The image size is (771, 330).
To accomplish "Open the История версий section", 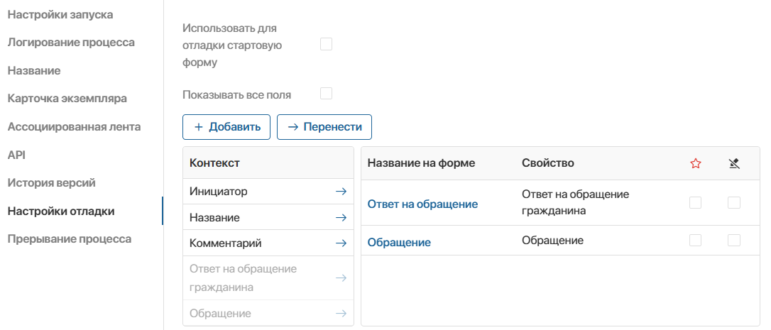I will click(52, 183).
